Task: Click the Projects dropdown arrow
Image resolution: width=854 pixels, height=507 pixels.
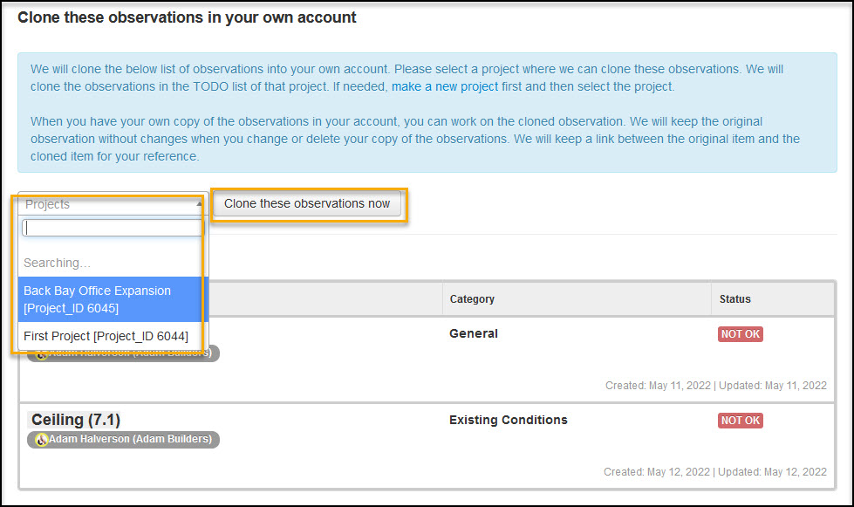Action: (199, 204)
